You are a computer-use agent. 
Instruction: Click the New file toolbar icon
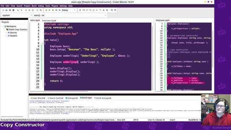click(x=3, y=10)
